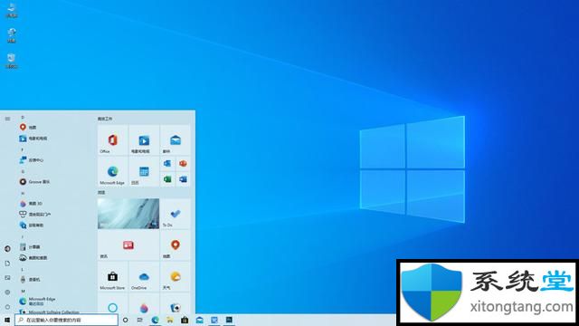Open the Paint 3D tile at bottom
This screenshot has height=326, width=579.
pyautogui.click(x=144, y=304)
